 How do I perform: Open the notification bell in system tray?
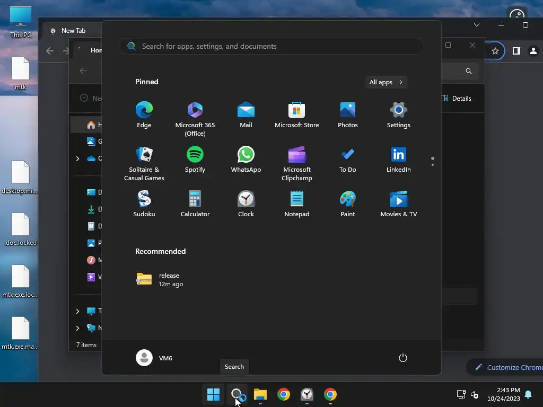(x=529, y=394)
